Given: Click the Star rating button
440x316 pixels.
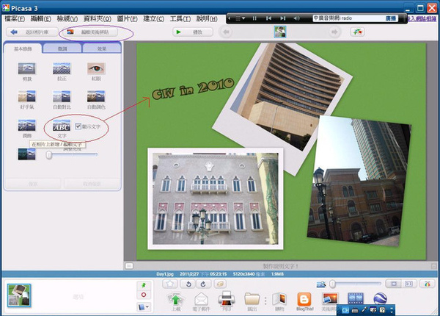Looking at the screenshot, I should point(170,284).
